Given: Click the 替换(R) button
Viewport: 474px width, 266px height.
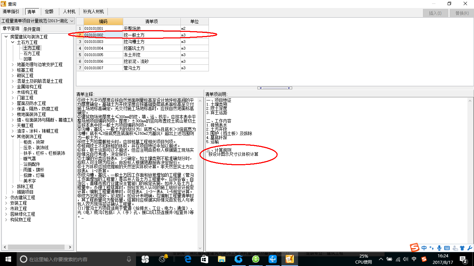Looking at the screenshot, I should (x=462, y=13).
